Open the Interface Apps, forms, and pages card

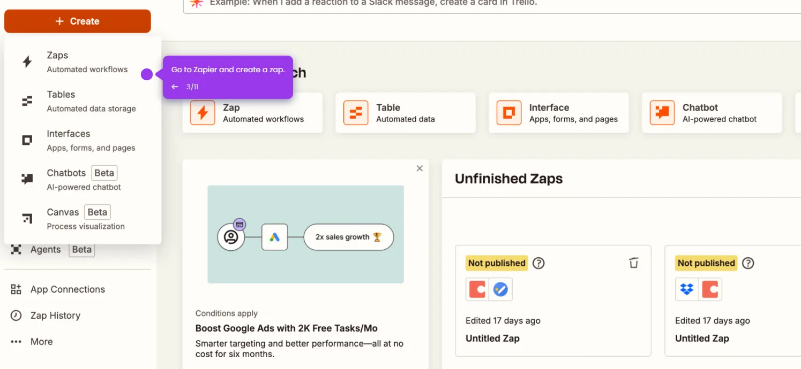(559, 113)
